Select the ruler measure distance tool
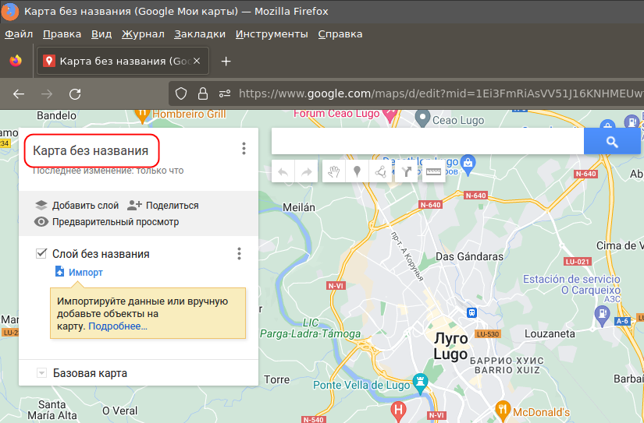 [x=433, y=171]
